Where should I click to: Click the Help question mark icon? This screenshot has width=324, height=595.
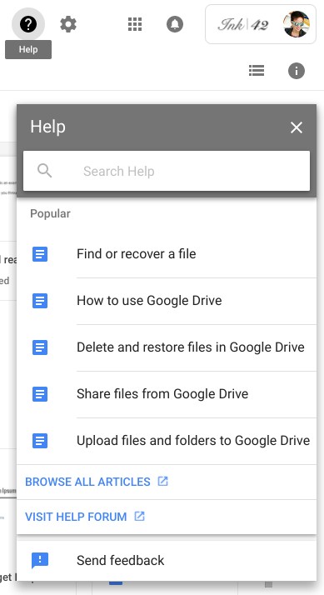[28, 24]
